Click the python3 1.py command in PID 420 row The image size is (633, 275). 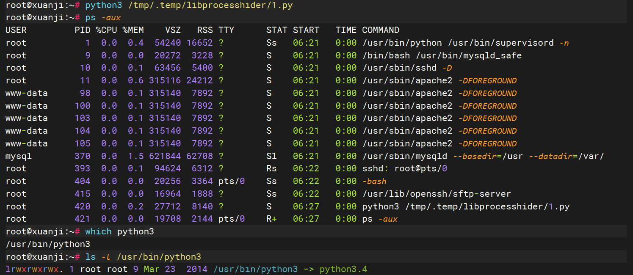(x=466, y=206)
